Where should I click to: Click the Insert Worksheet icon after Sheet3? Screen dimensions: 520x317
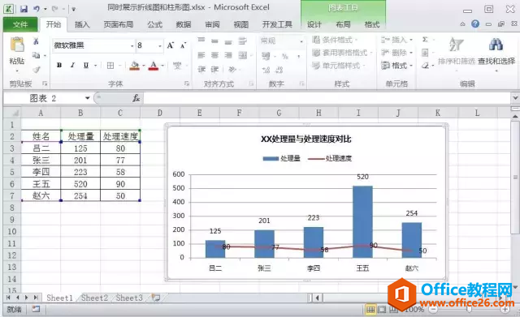(156, 298)
